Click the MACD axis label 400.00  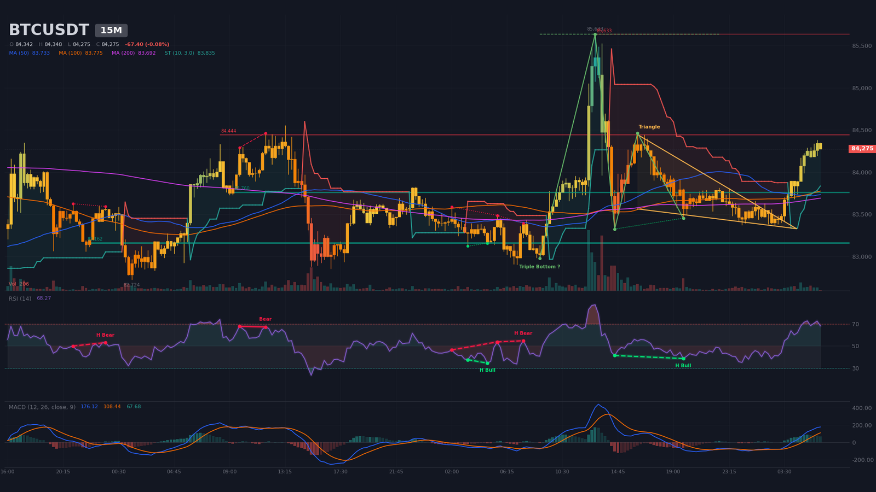862,408
